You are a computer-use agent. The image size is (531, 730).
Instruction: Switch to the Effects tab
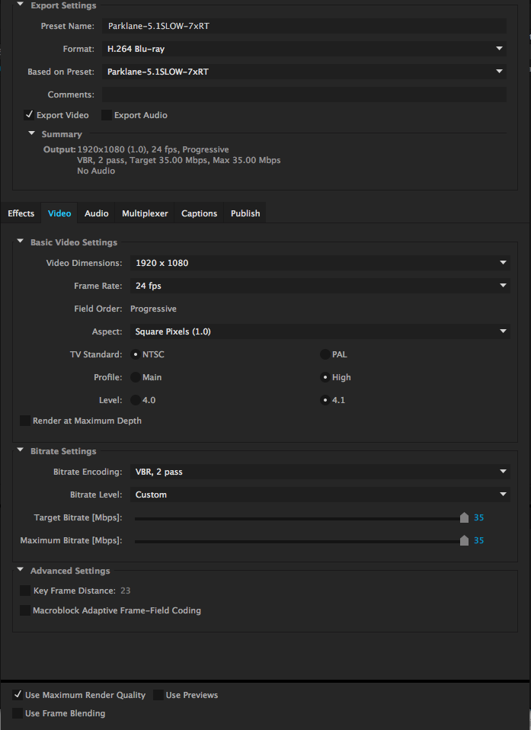(21, 213)
